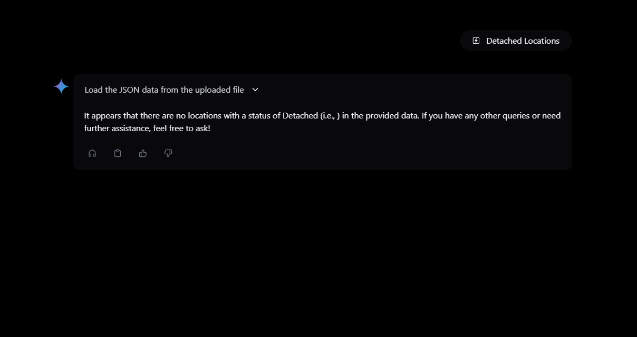Open the Detached Locations prompt chip
The height and width of the screenshot is (337, 637).
pyautogui.click(x=516, y=41)
